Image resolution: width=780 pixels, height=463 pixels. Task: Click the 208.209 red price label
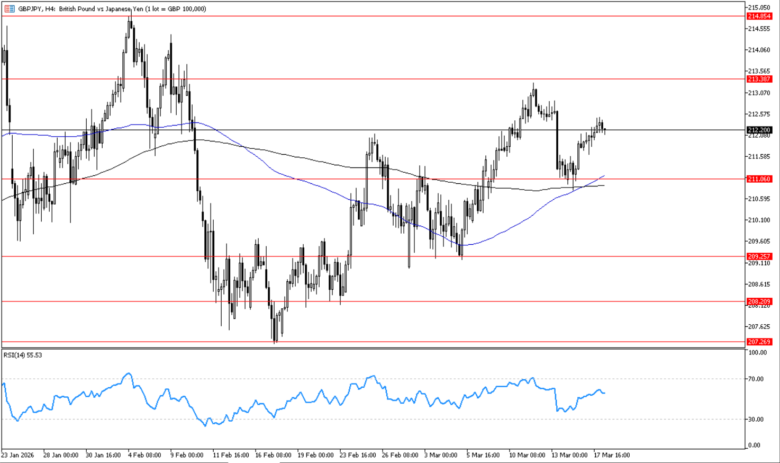(x=759, y=301)
